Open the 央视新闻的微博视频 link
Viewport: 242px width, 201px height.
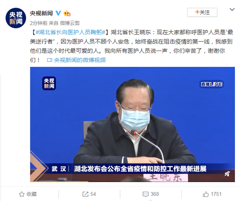click(80, 60)
